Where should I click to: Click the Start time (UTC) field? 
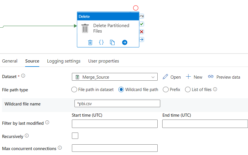click(115, 124)
